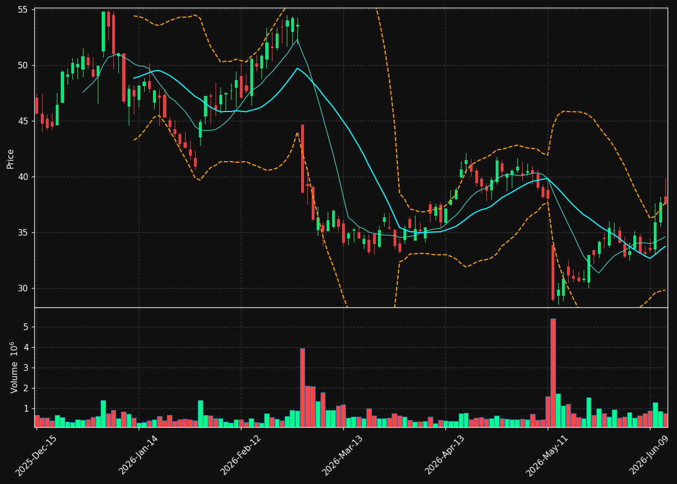This screenshot has height=484, width=677.
Task: Click the Volume 10^6 axis title
Action: click(x=14, y=367)
